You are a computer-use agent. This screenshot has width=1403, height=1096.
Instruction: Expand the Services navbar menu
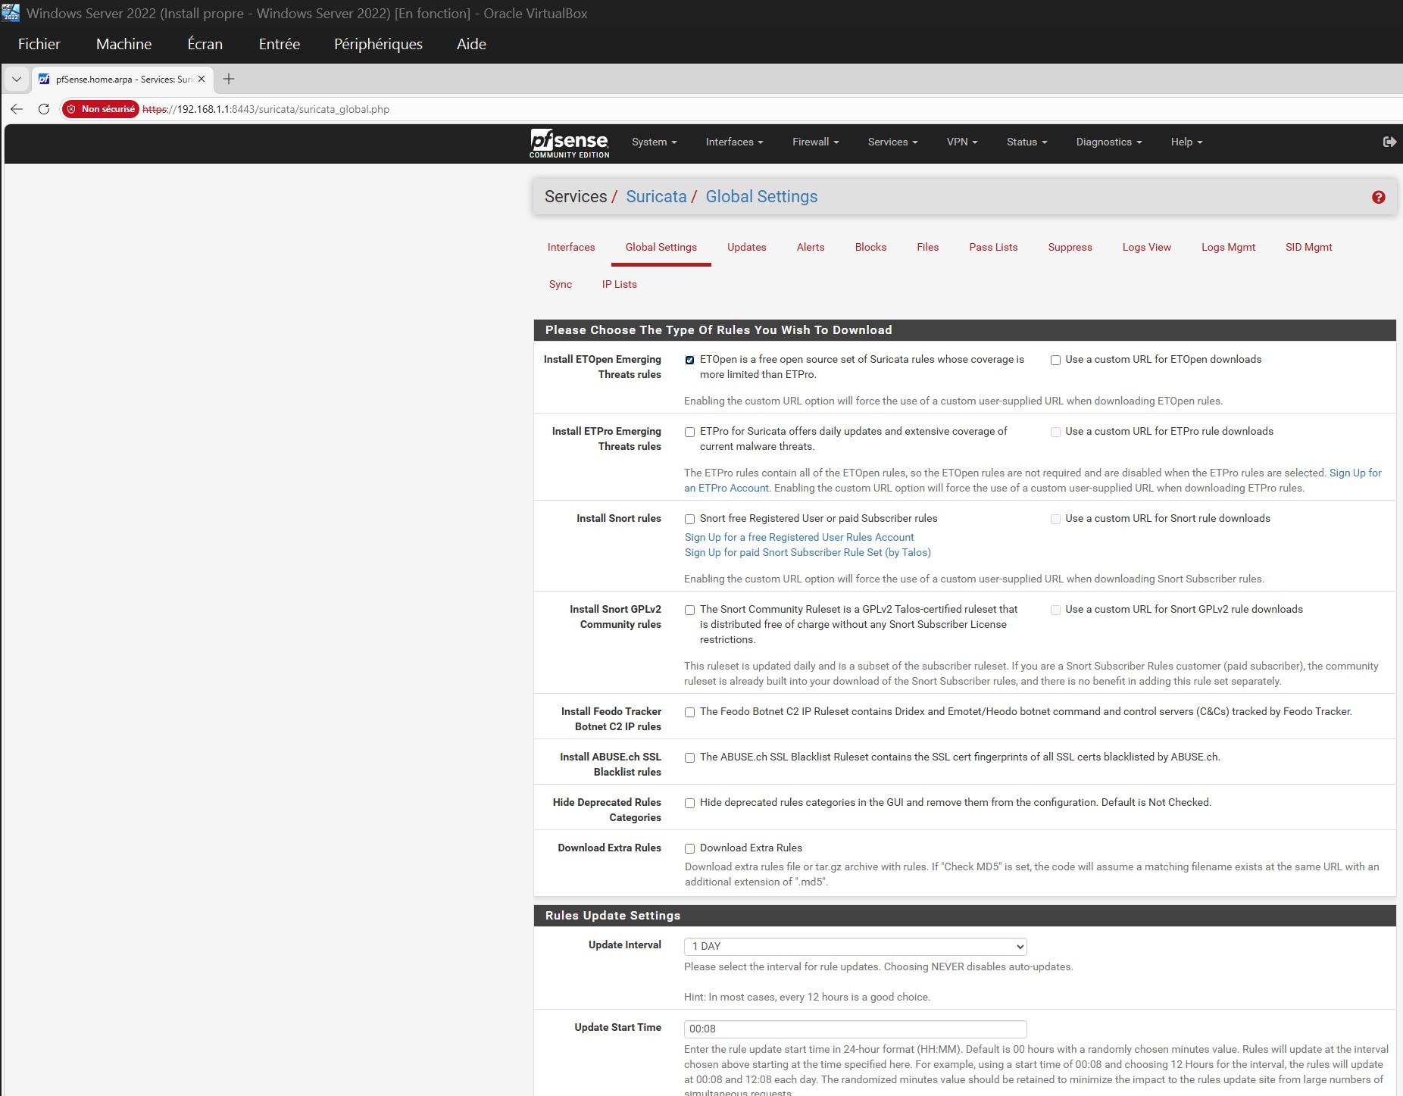click(892, 142)
